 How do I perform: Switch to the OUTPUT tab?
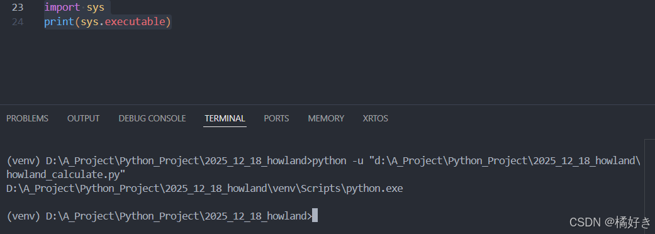point(84,119)
